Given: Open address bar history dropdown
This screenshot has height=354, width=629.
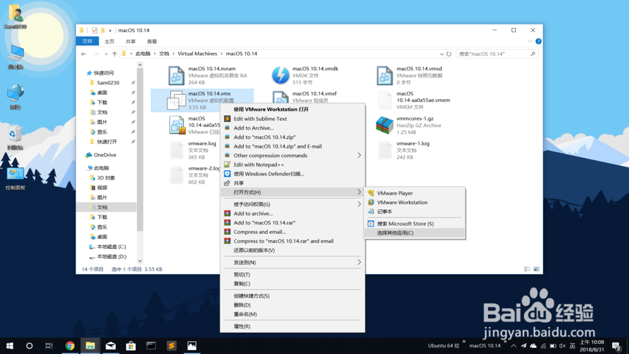Looking at the screenshot, I should click(x=442, y=53).
